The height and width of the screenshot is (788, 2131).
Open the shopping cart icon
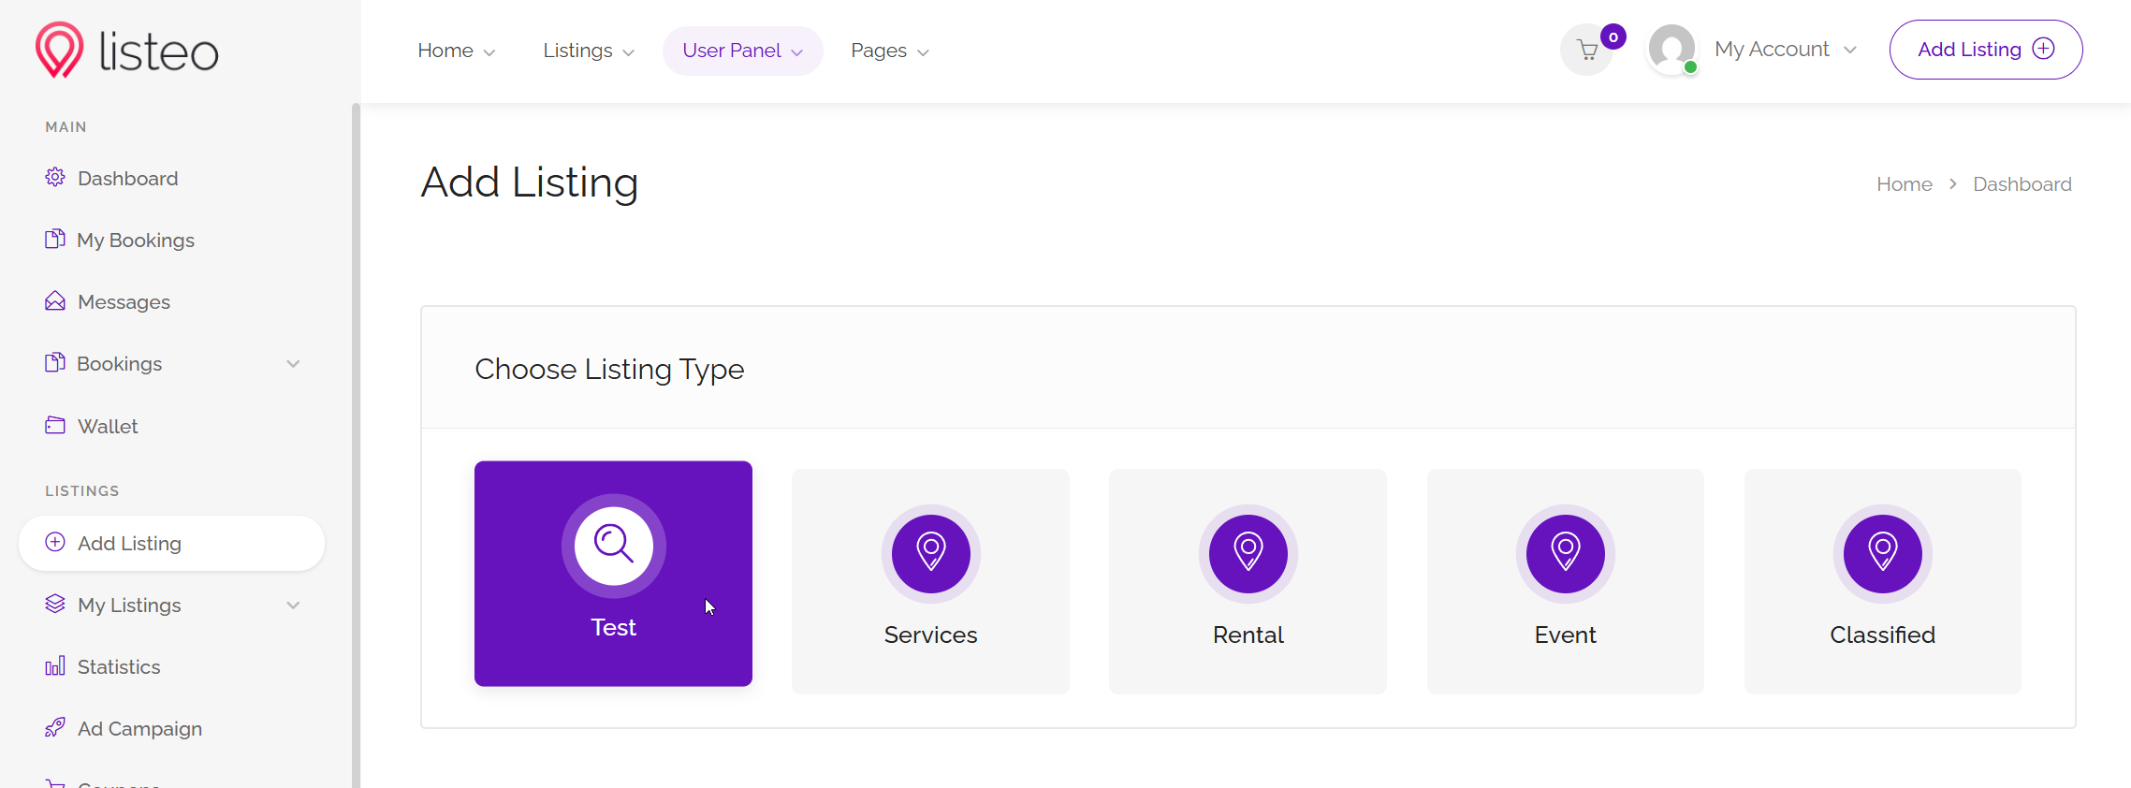1587,50
